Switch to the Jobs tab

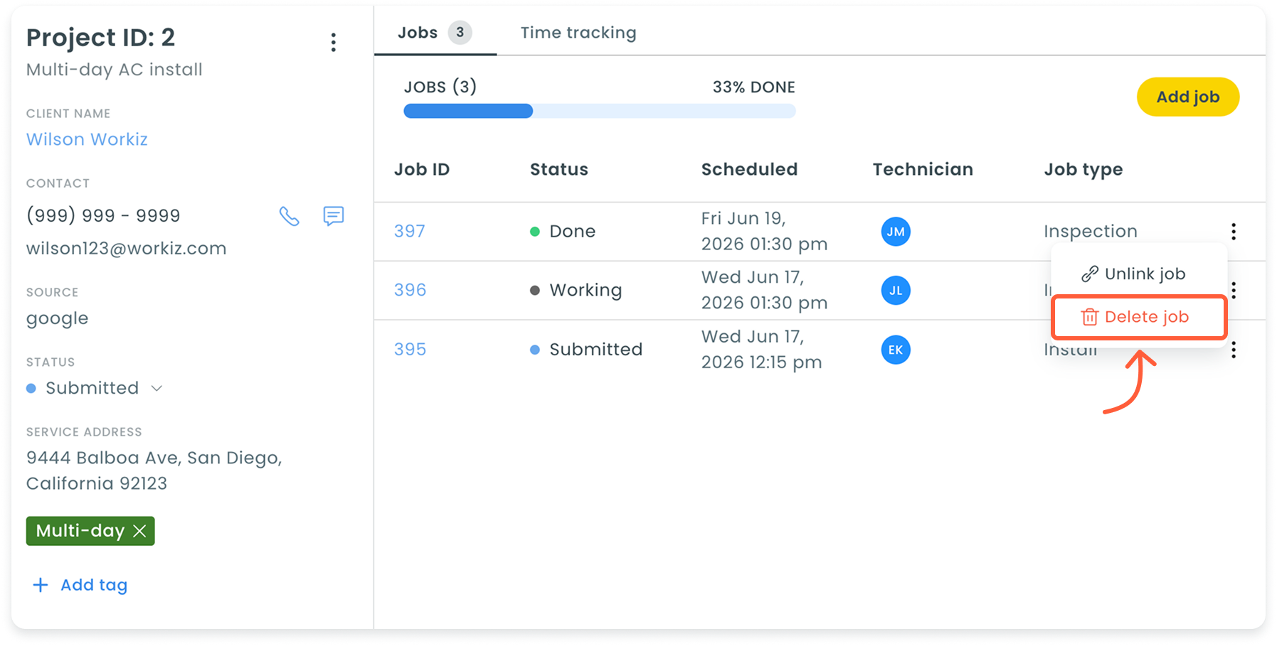[x=435, y=33]
